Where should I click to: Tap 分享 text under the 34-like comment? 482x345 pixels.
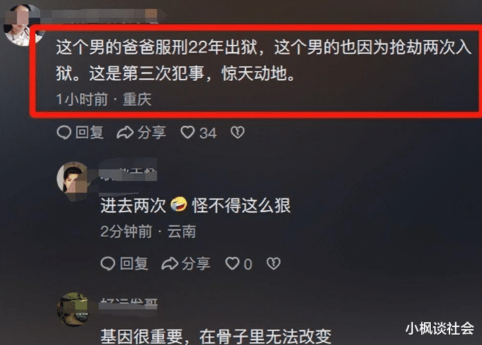pos(151,133)
